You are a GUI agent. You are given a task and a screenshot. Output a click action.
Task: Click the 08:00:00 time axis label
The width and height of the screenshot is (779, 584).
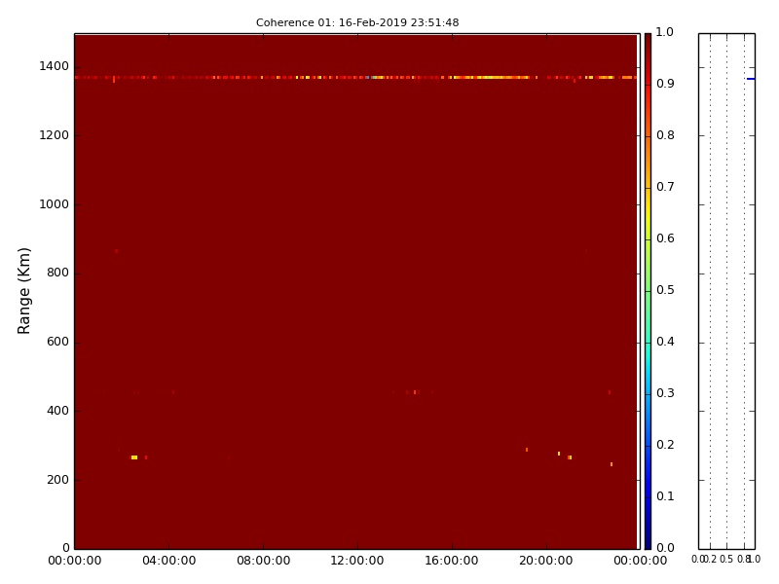(263, 561)
